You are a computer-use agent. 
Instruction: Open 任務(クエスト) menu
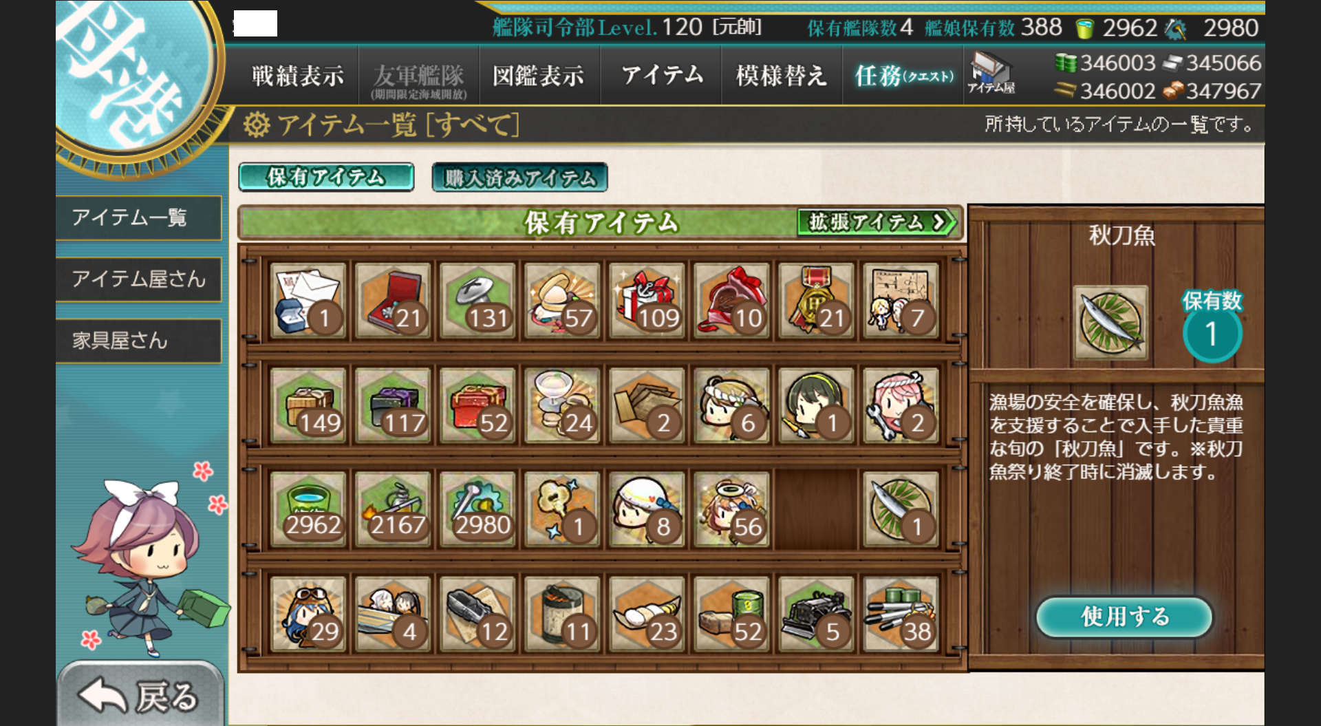[x=903, y=75]
